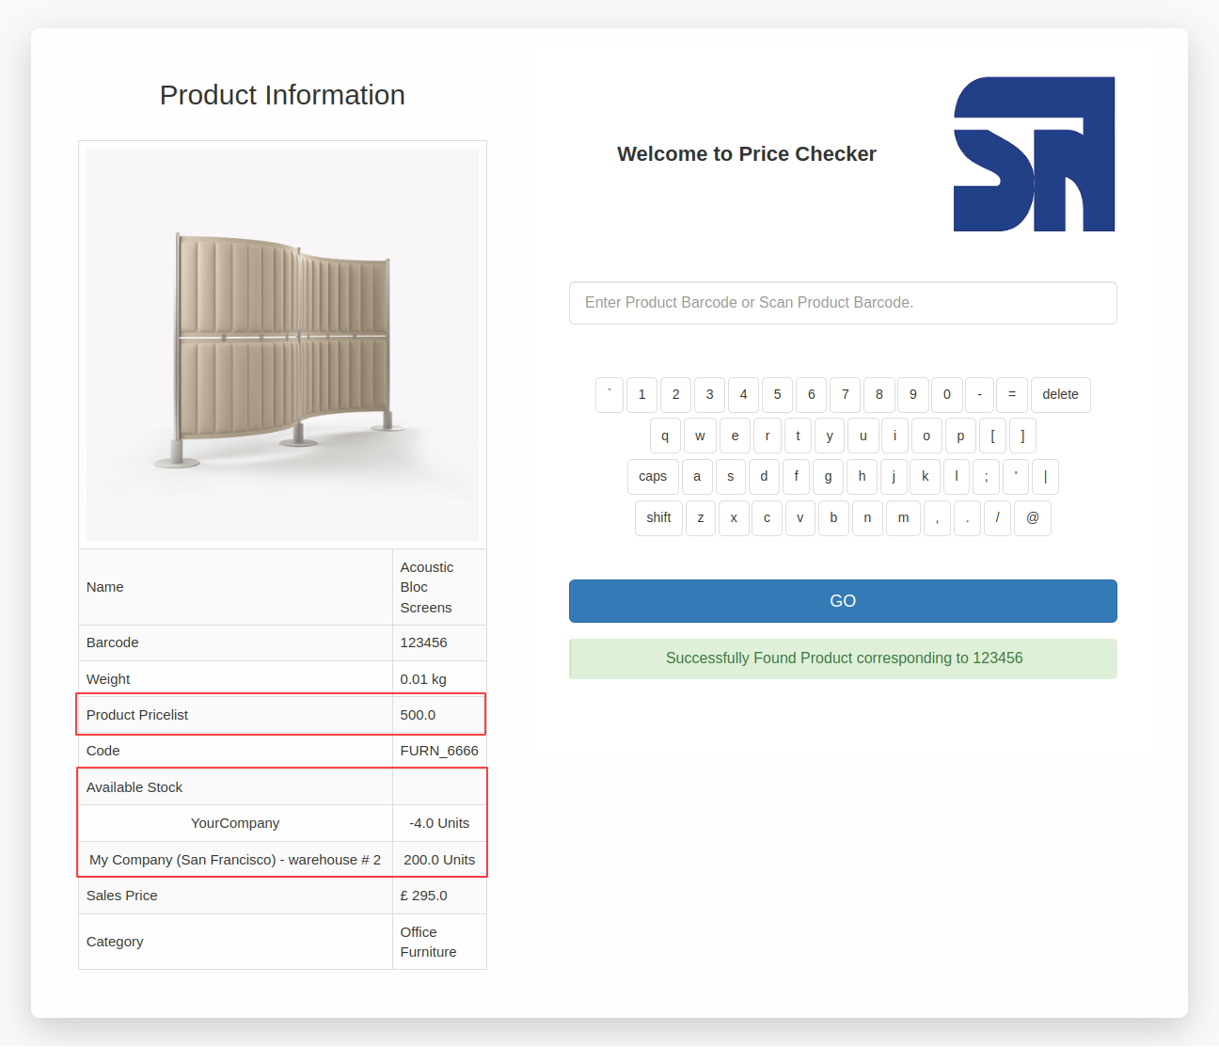Click the barcode value 123456 in table
This screenshot has width=1219, height=1047.
(x=423, y=642)
